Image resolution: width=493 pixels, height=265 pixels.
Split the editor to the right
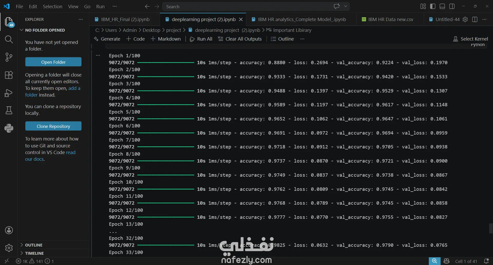coord(475,19)
